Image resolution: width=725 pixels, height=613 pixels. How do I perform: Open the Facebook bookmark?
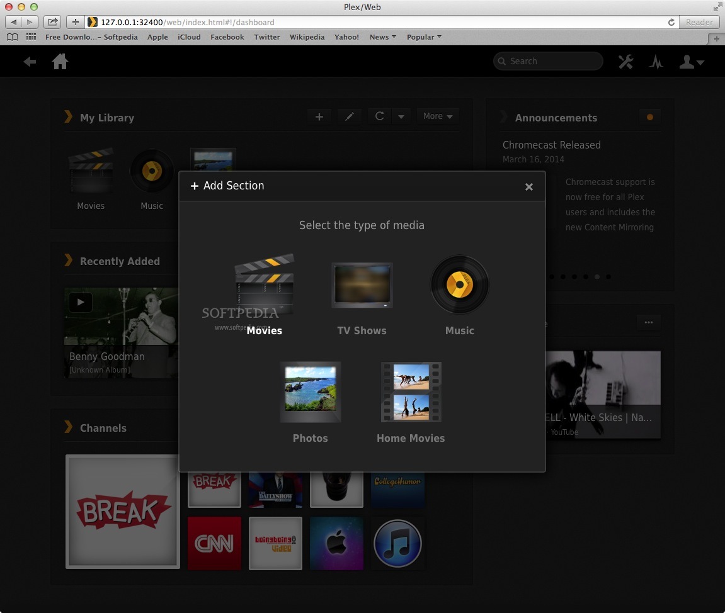coord(227,37)
